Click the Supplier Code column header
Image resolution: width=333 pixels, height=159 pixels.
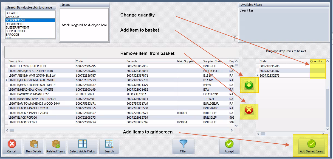click(x=215, y=61)
